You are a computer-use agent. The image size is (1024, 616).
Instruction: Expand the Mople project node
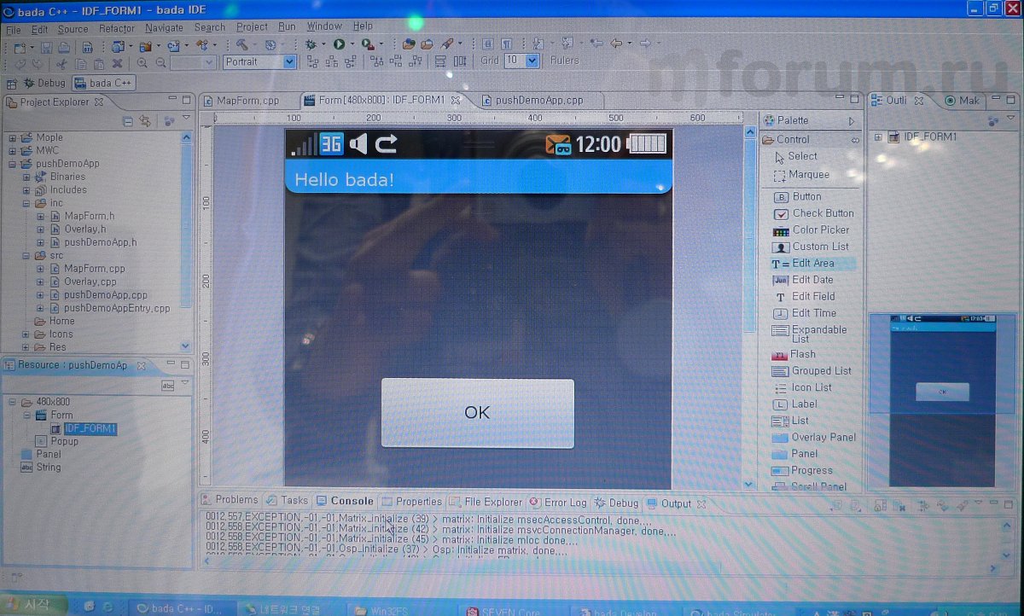[x=13, y=137]
